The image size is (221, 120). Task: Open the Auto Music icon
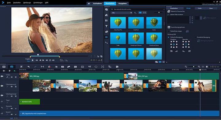click(x=63, y=67)
